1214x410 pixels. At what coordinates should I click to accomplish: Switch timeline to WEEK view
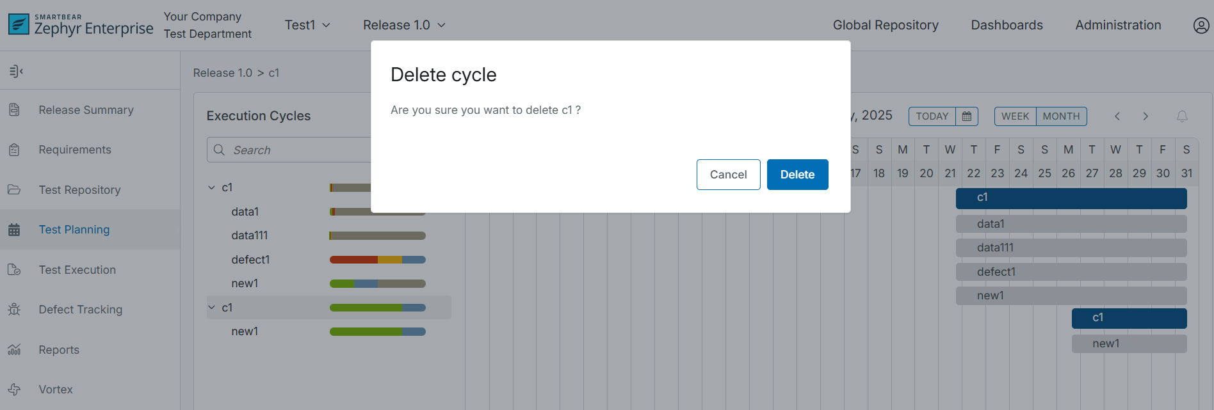pos(1015,116)
